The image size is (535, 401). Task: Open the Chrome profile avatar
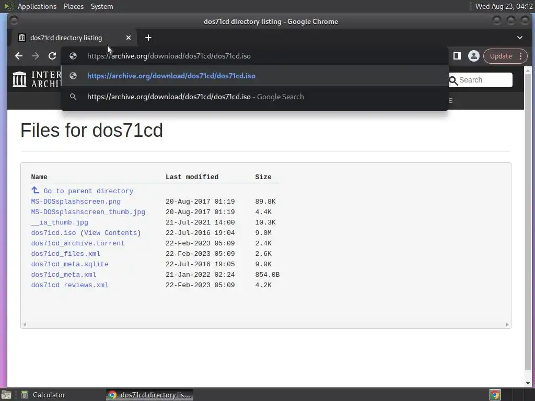[x=473, y=56]
